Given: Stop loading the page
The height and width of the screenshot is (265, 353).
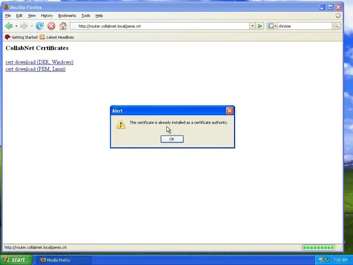Looking at the screenshot, I should (x=51, y=26).
